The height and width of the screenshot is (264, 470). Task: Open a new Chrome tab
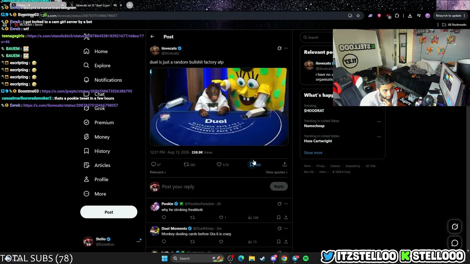[x=130, y=5]
